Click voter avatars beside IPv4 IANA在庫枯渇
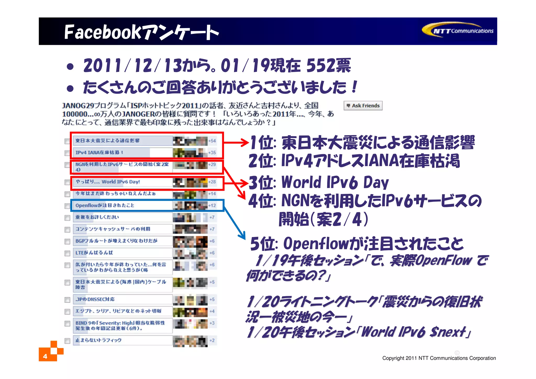The width and height of the screenshot is (536, 379). (190, 152)
